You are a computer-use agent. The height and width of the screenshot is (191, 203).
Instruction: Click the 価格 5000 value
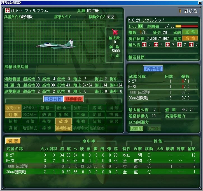[116, 51]
